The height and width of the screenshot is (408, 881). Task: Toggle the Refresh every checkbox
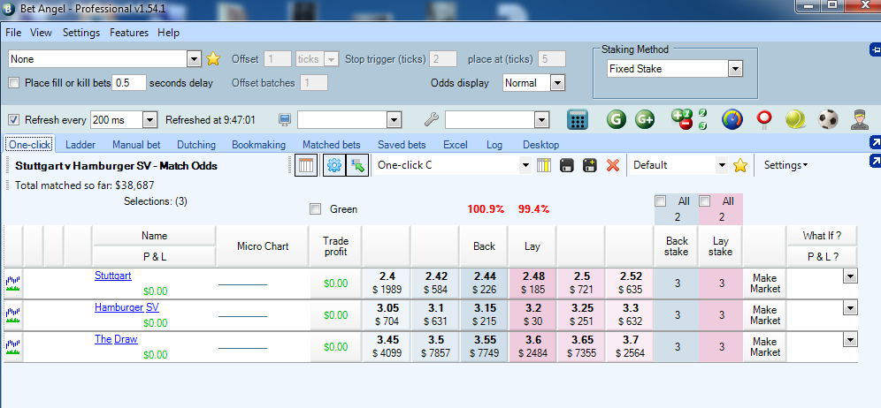pos(14,119)
